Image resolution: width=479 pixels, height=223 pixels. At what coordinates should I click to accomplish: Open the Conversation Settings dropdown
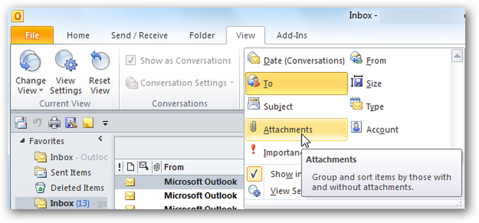pyautogui.click(x=180, y=83)
